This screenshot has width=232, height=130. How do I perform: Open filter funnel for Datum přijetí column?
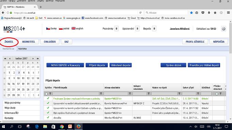tap(198, 94)
